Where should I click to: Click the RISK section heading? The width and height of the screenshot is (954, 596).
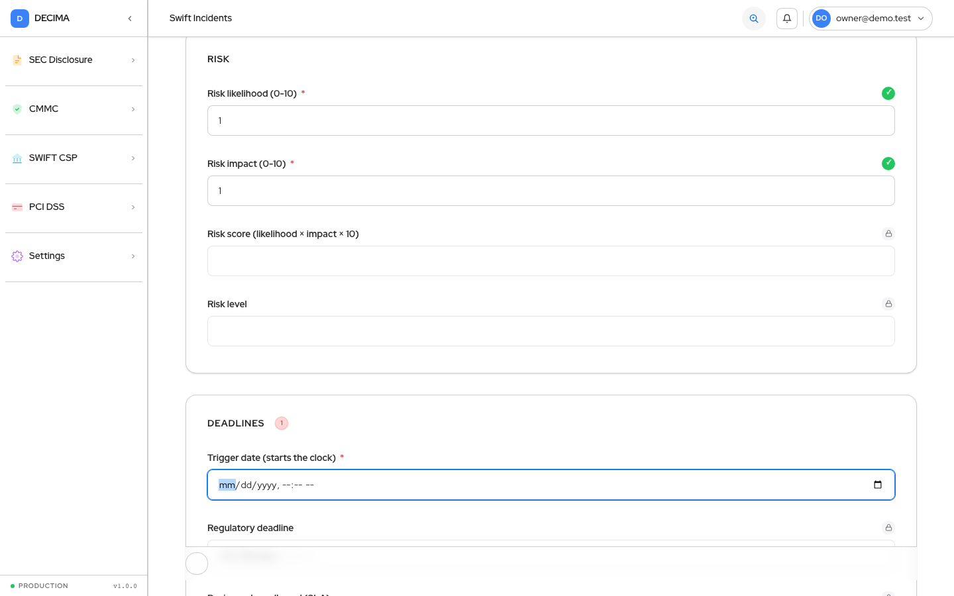tap(219, 59)
